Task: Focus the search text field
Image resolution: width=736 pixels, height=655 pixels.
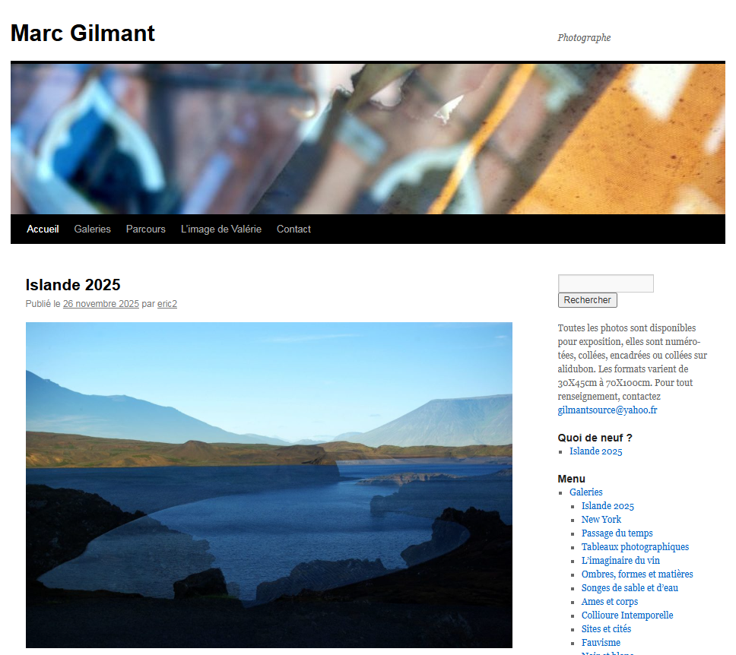Action: click(605, 283)
